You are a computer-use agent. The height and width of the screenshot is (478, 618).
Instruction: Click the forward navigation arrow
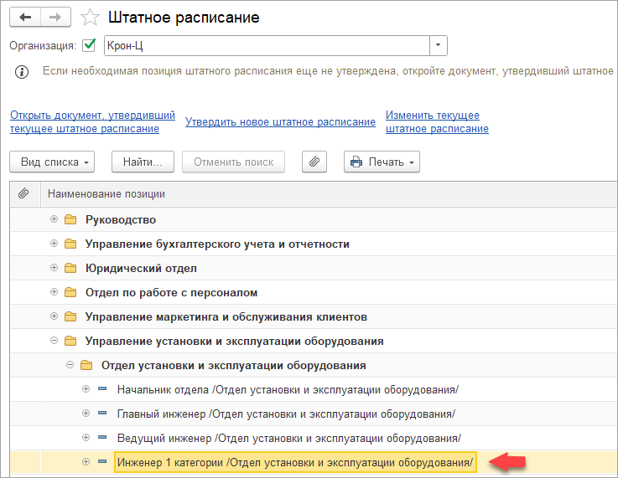click(55, 18)
